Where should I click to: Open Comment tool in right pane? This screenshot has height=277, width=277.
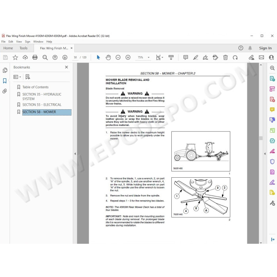(x=272, y=110)
